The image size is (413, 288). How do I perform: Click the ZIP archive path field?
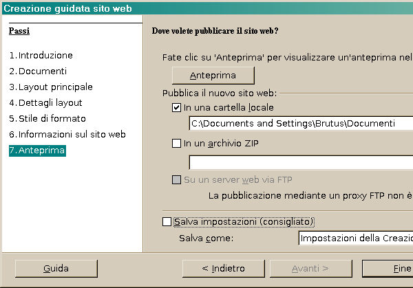tap(300, 162)
